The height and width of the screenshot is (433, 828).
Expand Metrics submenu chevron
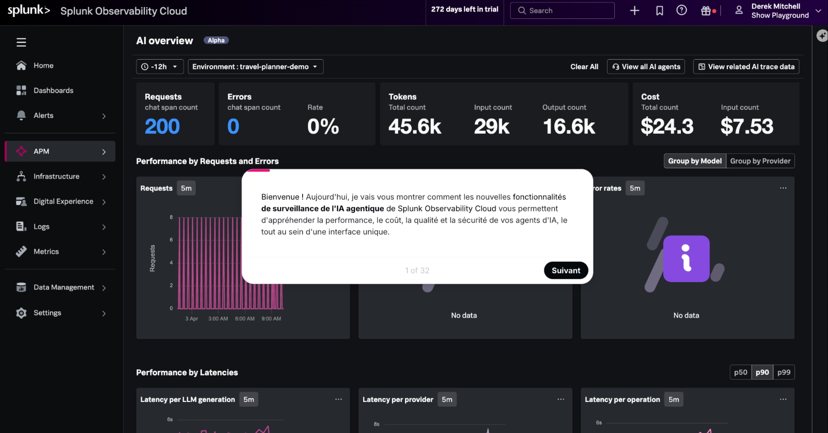(104, 252)
